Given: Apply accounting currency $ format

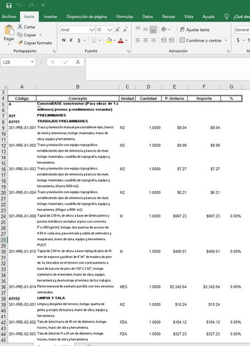Looking at the screenshot, I should point(238,40).
